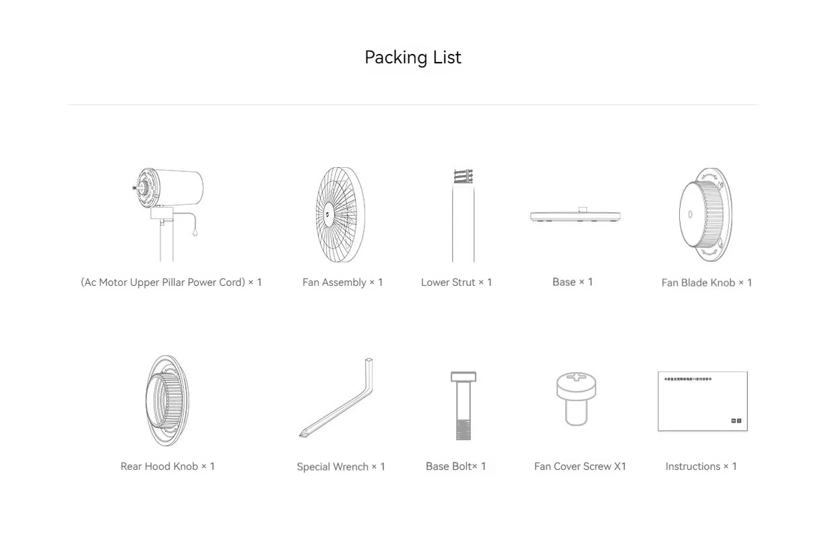Image resolution: width=826 pixels, height=538 pixels.
Task: Select the 'Special Wrench × 1' caption
Action: coord(341,467)
